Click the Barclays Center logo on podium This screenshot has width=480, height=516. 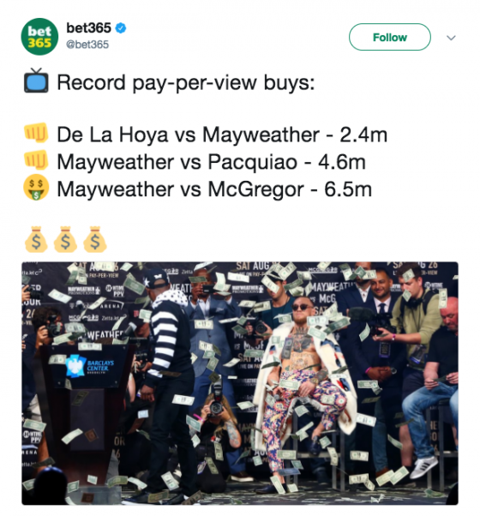tap(89, 365)
